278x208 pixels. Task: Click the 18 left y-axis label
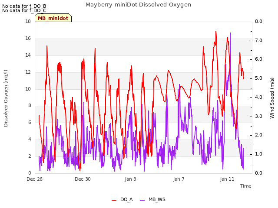click(28, 21)
